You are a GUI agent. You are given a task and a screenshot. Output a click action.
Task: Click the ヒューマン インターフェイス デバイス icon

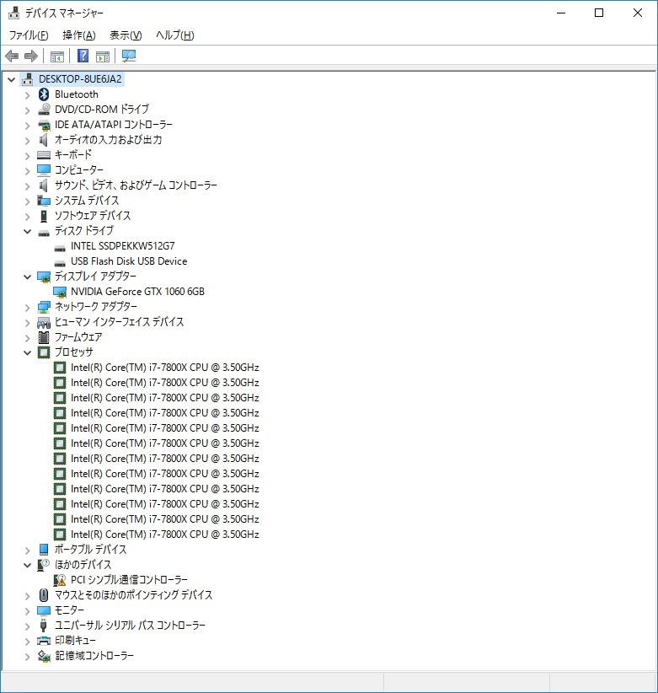(x=44, y=322)
